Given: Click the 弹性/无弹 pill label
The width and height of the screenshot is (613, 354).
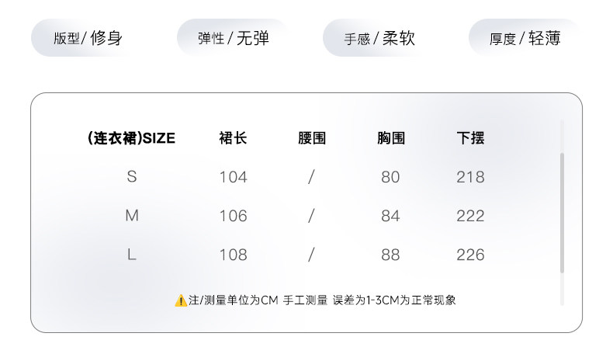Looking at the screenshot, I should [233, 38].
